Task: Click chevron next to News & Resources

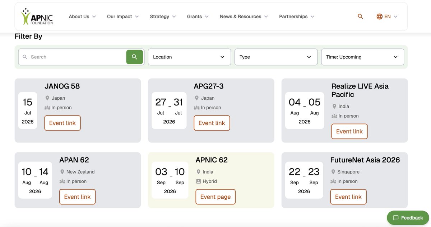Action: 266,16
